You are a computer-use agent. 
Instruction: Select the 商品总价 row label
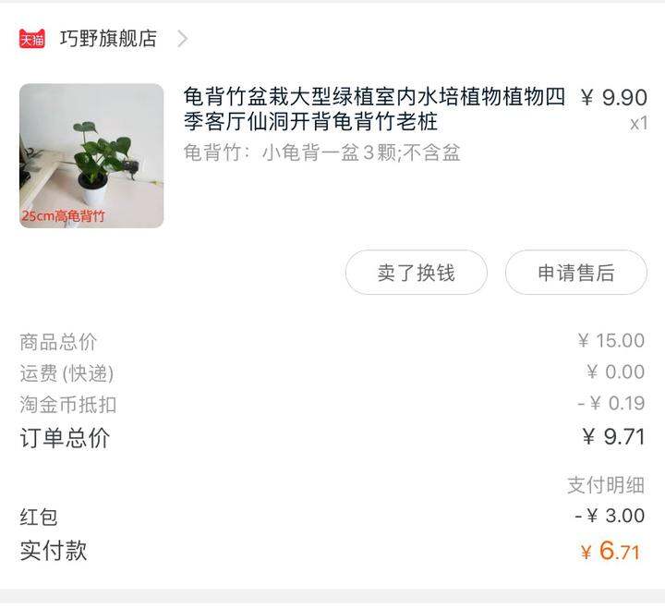[58, 342]
